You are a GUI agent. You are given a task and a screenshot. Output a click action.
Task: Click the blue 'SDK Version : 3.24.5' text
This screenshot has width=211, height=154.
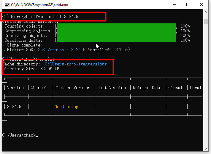(62, 50)
